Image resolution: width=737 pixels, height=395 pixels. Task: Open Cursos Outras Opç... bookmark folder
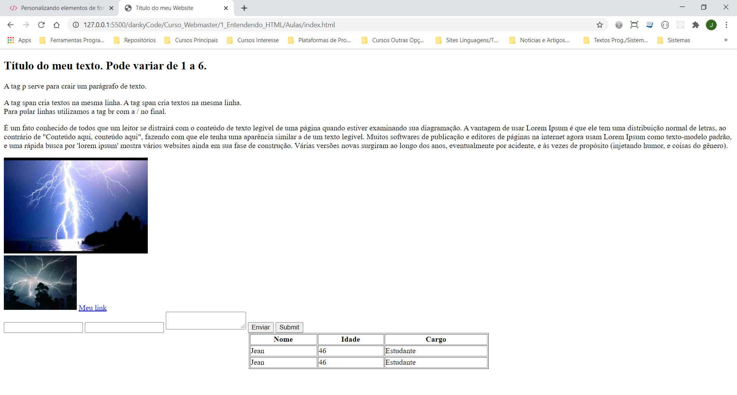[x=393, y=40]
